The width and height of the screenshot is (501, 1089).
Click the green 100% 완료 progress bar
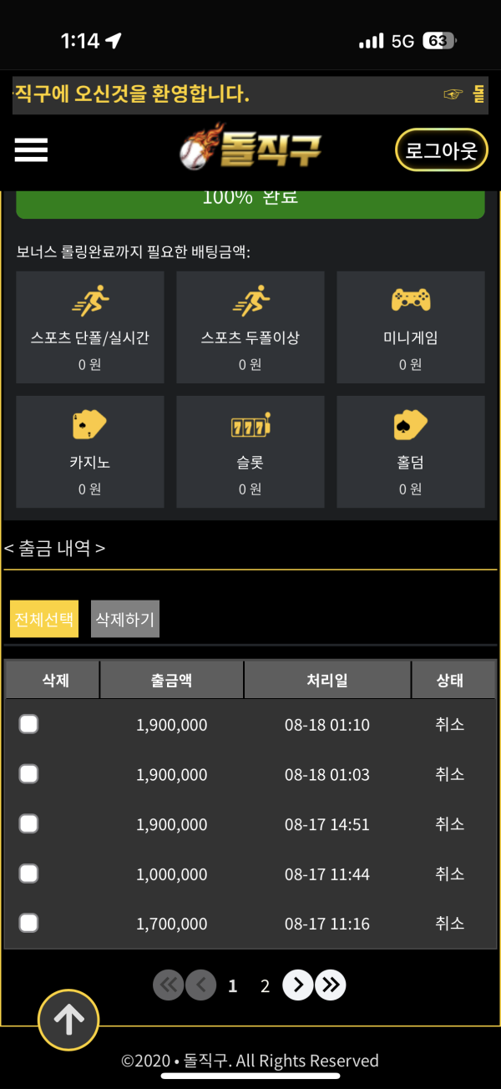click(250, 197)
